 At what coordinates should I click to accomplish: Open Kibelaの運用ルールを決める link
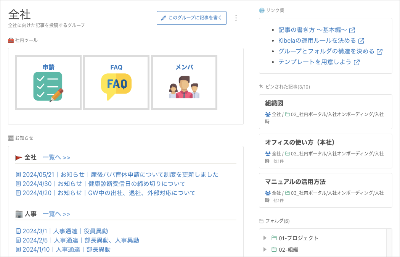317,40
